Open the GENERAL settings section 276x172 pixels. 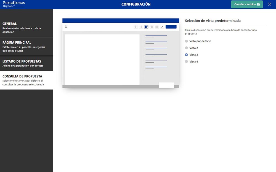tap(26, 28)
